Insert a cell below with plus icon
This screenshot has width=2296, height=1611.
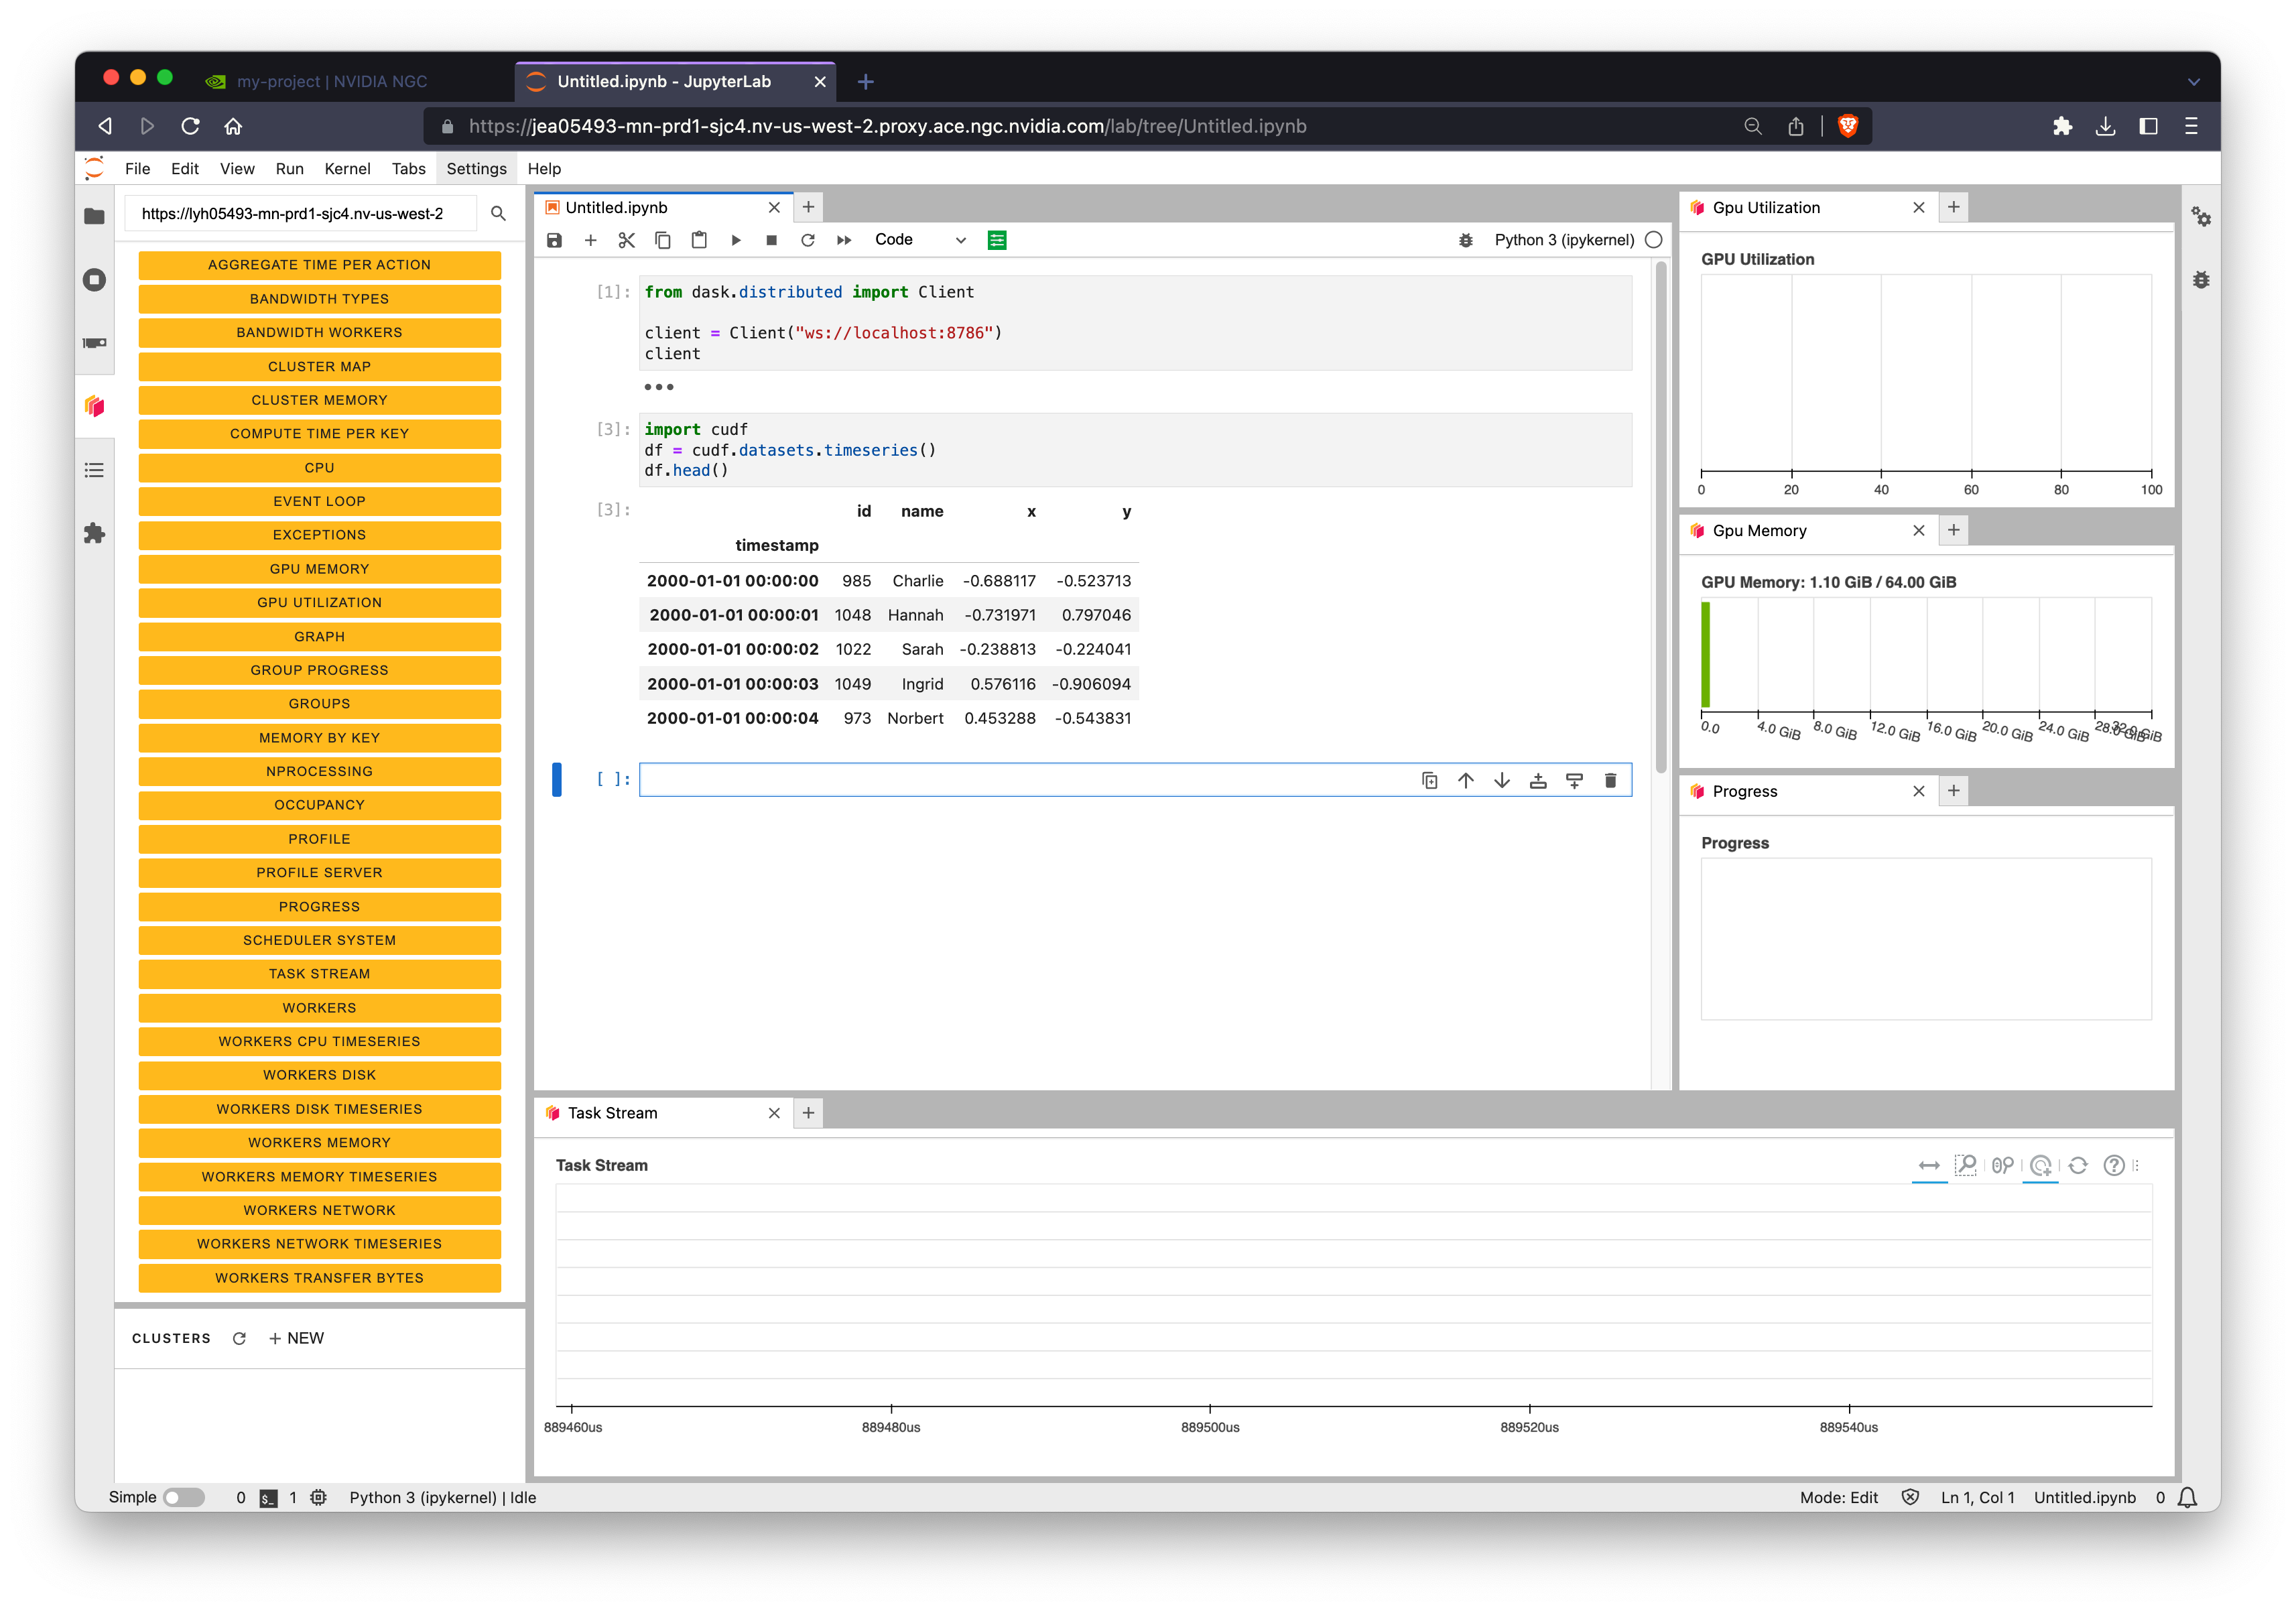click(590, 240)
